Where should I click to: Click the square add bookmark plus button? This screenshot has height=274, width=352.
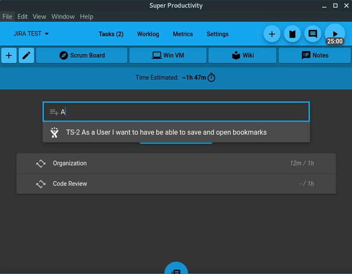point(9,56)
